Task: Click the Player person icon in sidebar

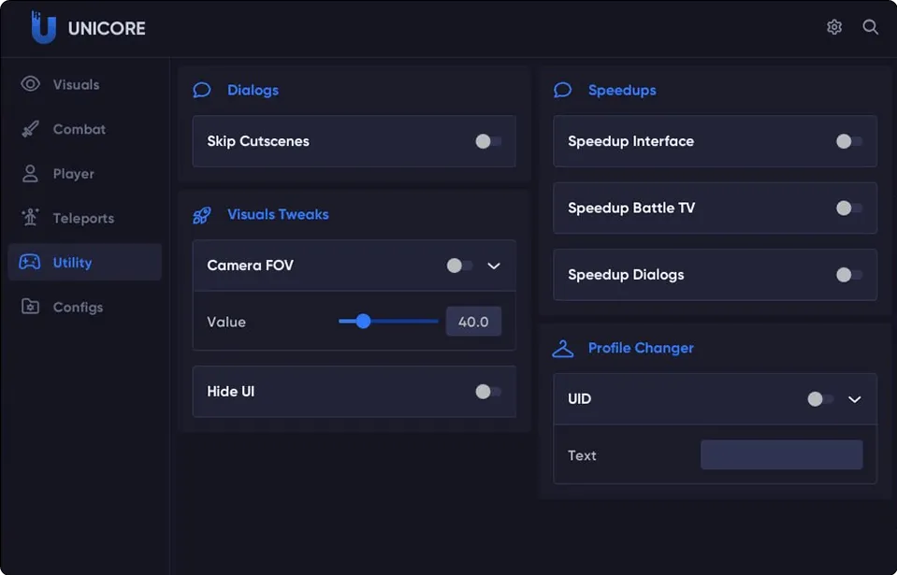Action: (31, 174)
